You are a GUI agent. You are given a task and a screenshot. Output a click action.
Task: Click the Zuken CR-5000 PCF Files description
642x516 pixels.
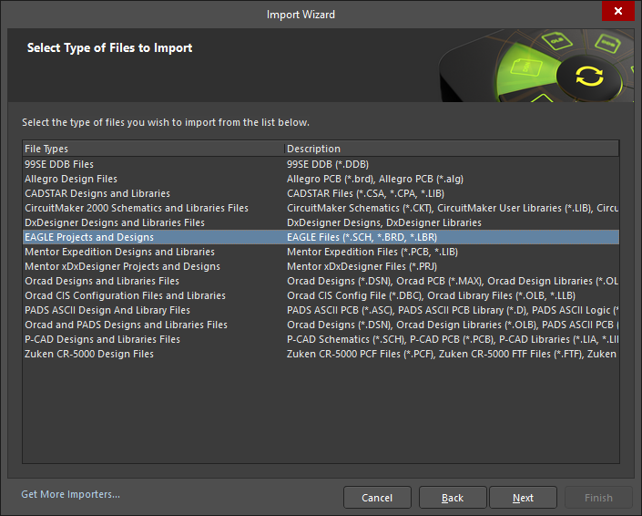pyautogui.click(x=452, y=354)
